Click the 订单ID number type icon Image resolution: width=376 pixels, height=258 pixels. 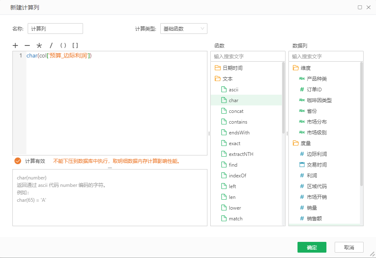coord(302,89)
